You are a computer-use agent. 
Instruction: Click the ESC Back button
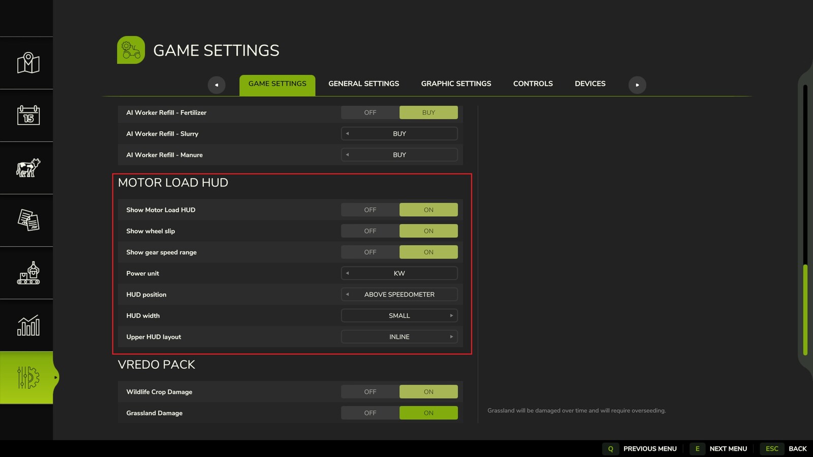pyautogui.click(x=783, y=449)
